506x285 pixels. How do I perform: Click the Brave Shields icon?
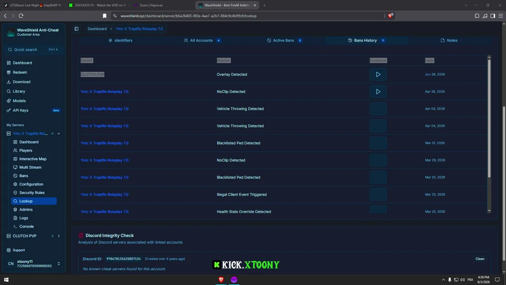coord(391,16)
